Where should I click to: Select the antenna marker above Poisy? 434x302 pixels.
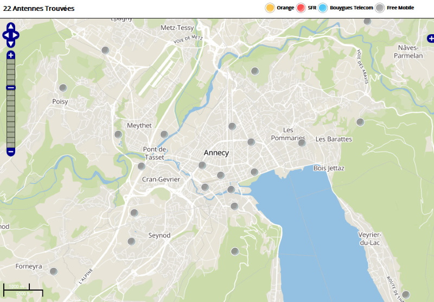click(x=63, y=88)
